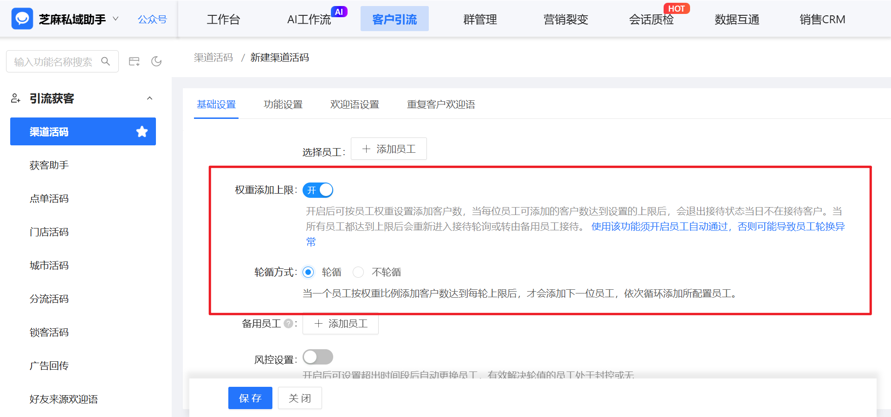This screenshot has width=891, height=417.
Task: Open the 数据互通 menu
Action: [x=737, y=20]
